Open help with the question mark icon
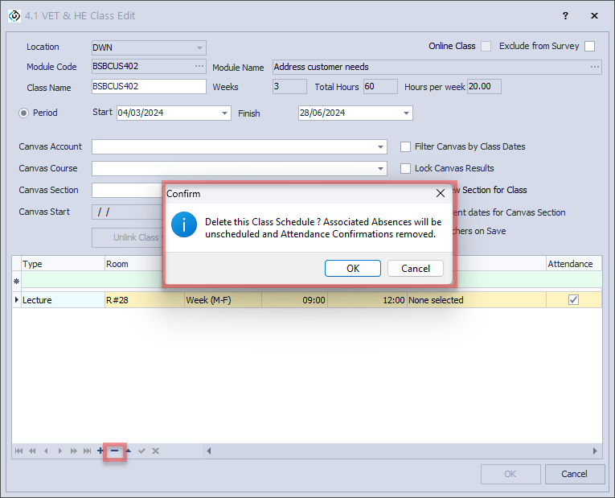This screenshot has height=498, width=615. pyautogui.click(x=565, y=15)
